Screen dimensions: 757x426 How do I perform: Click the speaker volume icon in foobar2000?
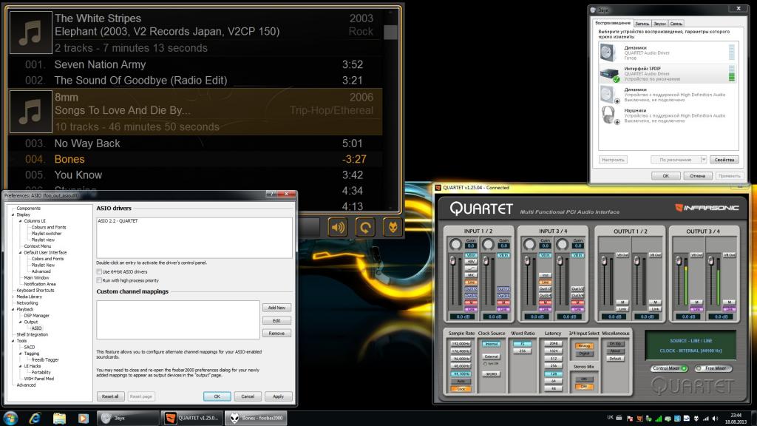(338, 227)
